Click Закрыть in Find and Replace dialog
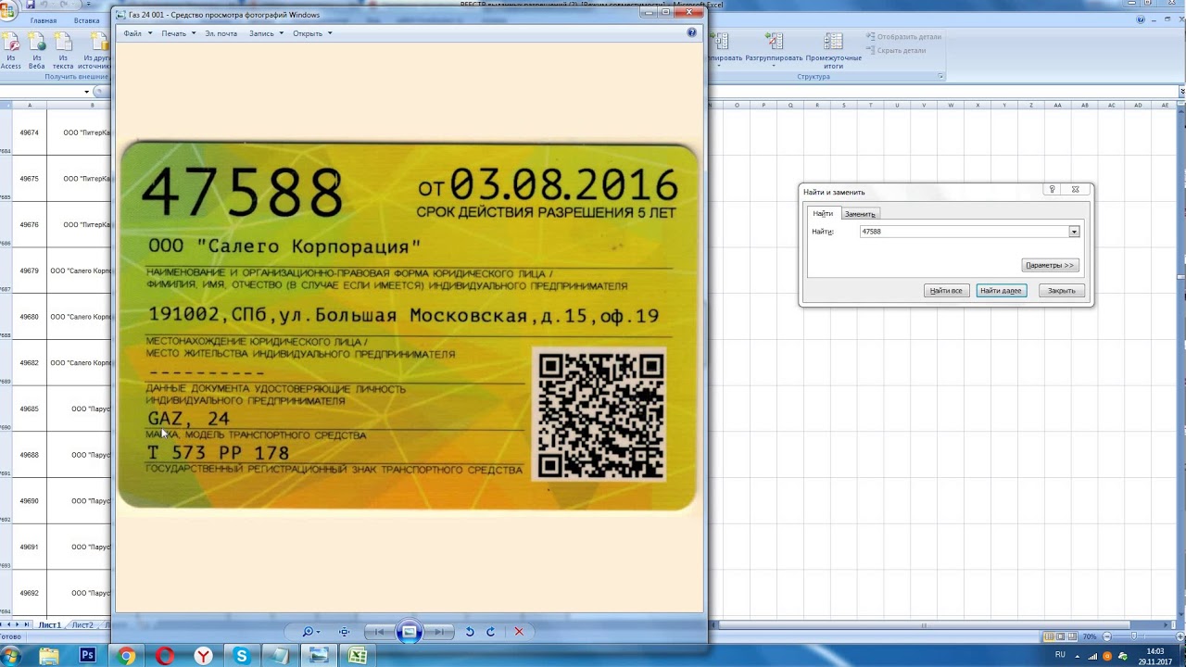 (1061, 291)
